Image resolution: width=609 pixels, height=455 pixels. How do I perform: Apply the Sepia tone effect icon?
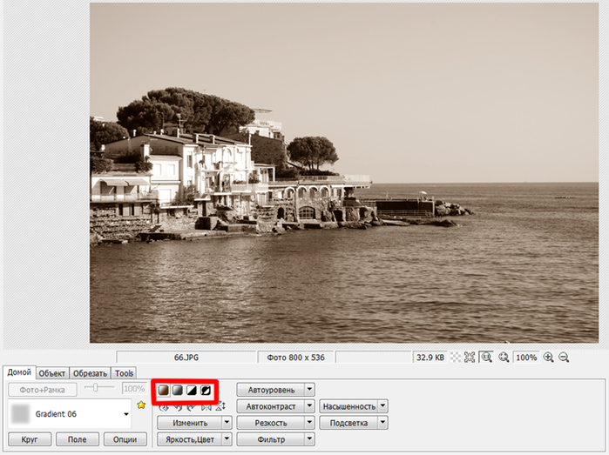[x=164, y=391]
